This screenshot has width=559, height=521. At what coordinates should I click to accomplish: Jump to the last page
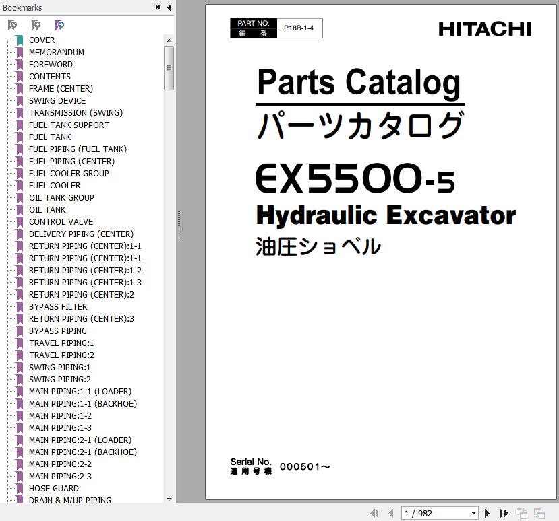click(504, 513)
